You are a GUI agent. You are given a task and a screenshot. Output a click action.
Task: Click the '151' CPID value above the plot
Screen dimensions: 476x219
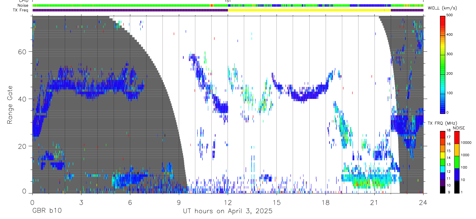pyautogui.click(x=228, y=2)
